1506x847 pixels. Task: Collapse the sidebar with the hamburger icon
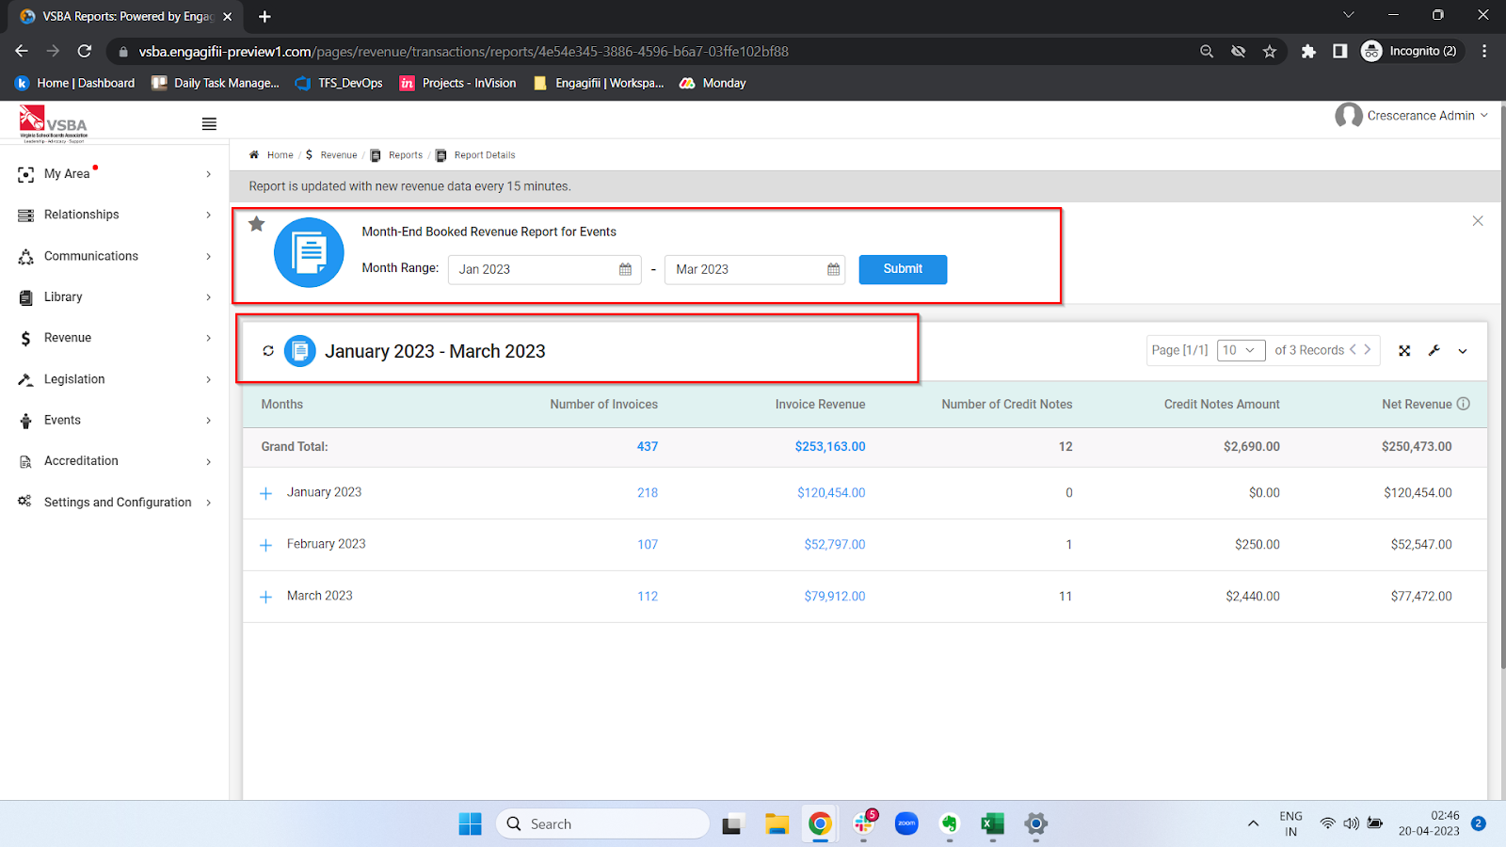208,122
